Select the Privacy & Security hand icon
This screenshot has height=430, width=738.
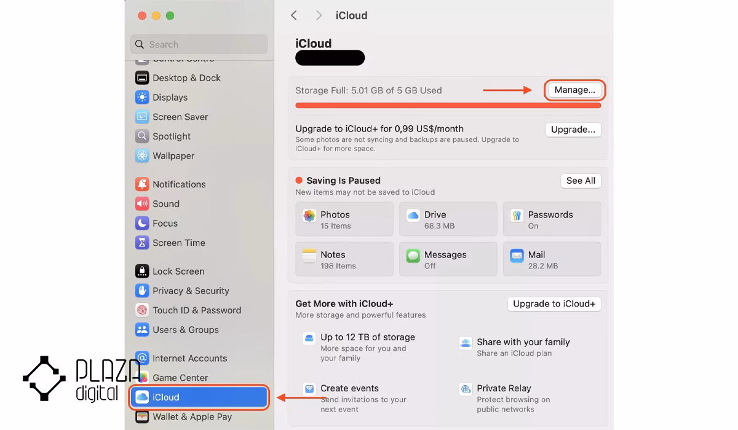(x=142, y=291)
